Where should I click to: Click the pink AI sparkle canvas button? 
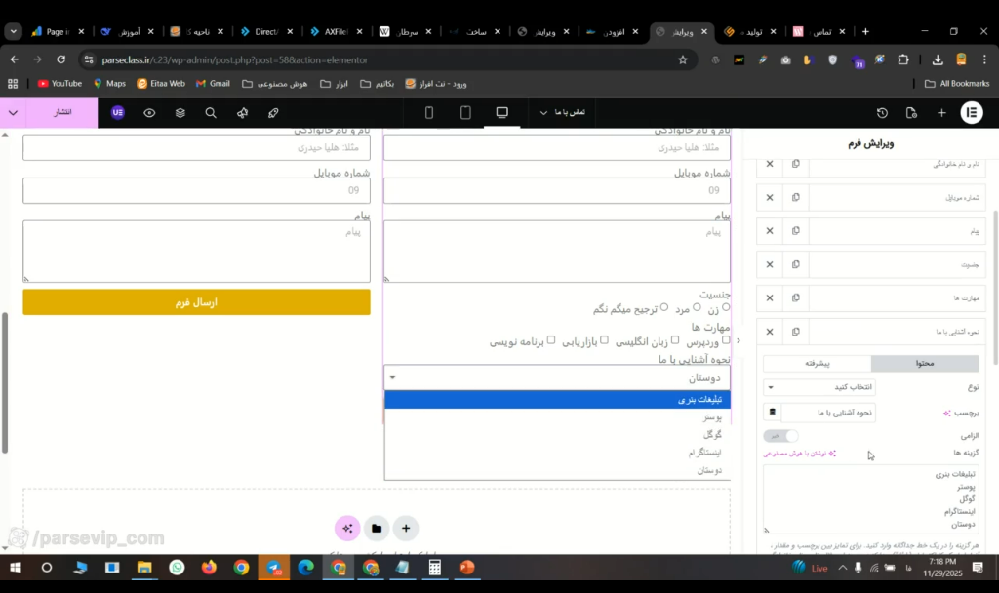pyautogui.click(x=347, y=528)
